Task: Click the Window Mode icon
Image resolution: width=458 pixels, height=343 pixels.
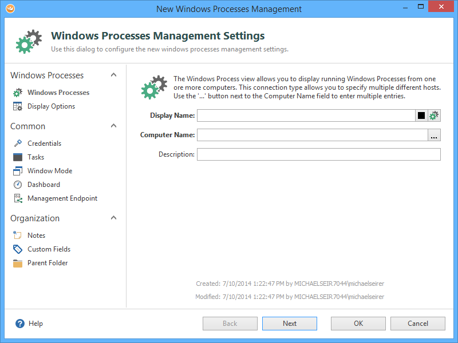Action: [17, 171]
